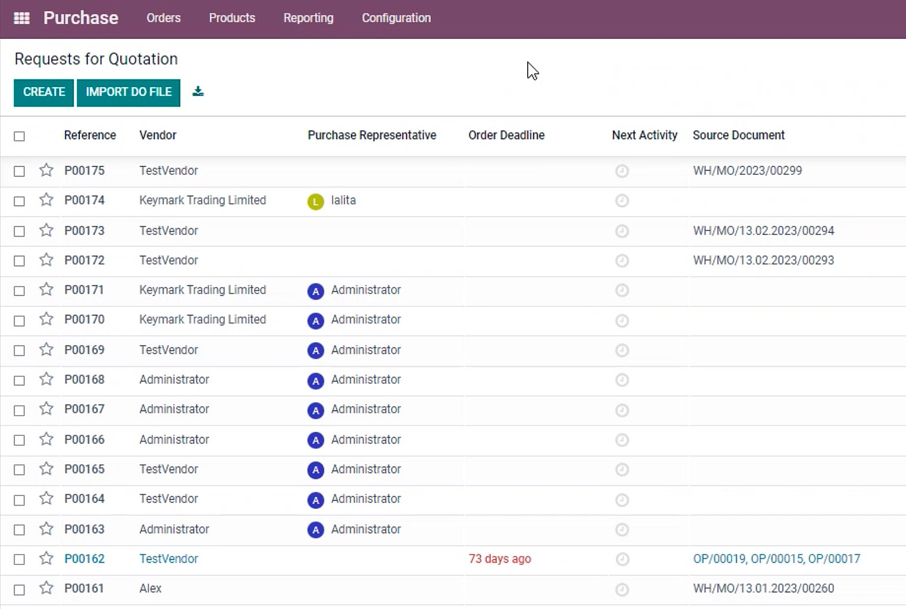The image size is (906, 609).
Task: Sort by the Vendor column header
Action: tap(158, 135)
